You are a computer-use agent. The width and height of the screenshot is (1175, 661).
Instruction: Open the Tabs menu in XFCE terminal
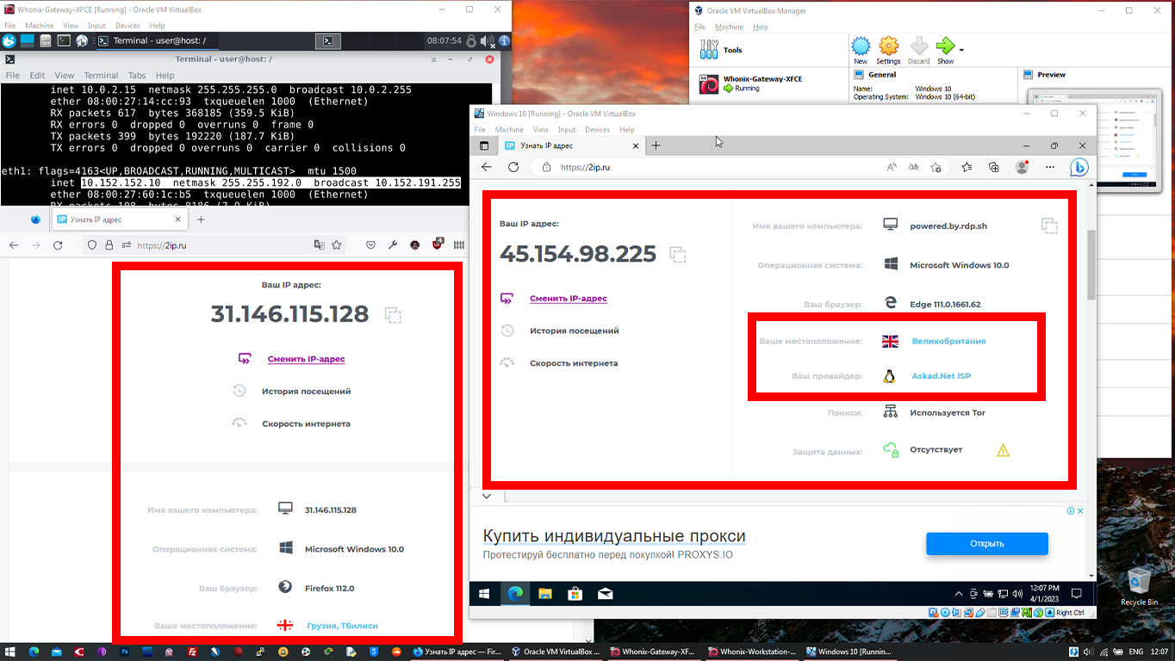(x=137, y=76)
